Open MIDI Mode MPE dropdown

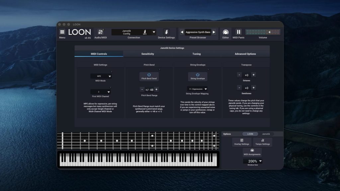point(101,76)
